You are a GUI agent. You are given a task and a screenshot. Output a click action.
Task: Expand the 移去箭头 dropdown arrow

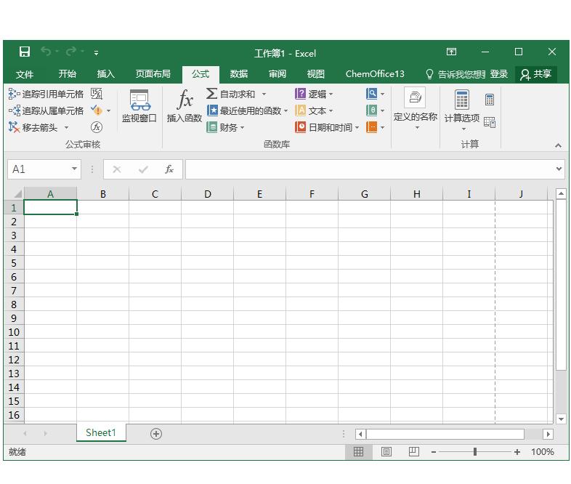(x=66, y=127)
